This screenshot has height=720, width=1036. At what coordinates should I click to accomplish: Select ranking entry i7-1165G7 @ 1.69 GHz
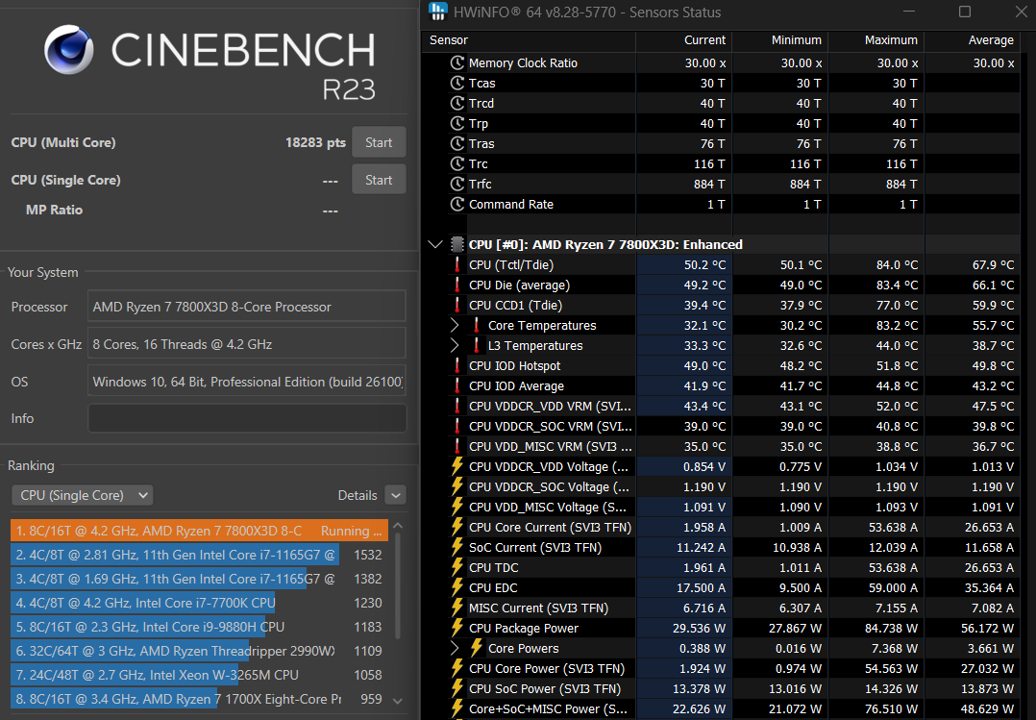[x=200, y=579]
